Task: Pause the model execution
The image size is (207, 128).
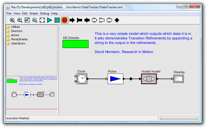Action: pos(57,20)
